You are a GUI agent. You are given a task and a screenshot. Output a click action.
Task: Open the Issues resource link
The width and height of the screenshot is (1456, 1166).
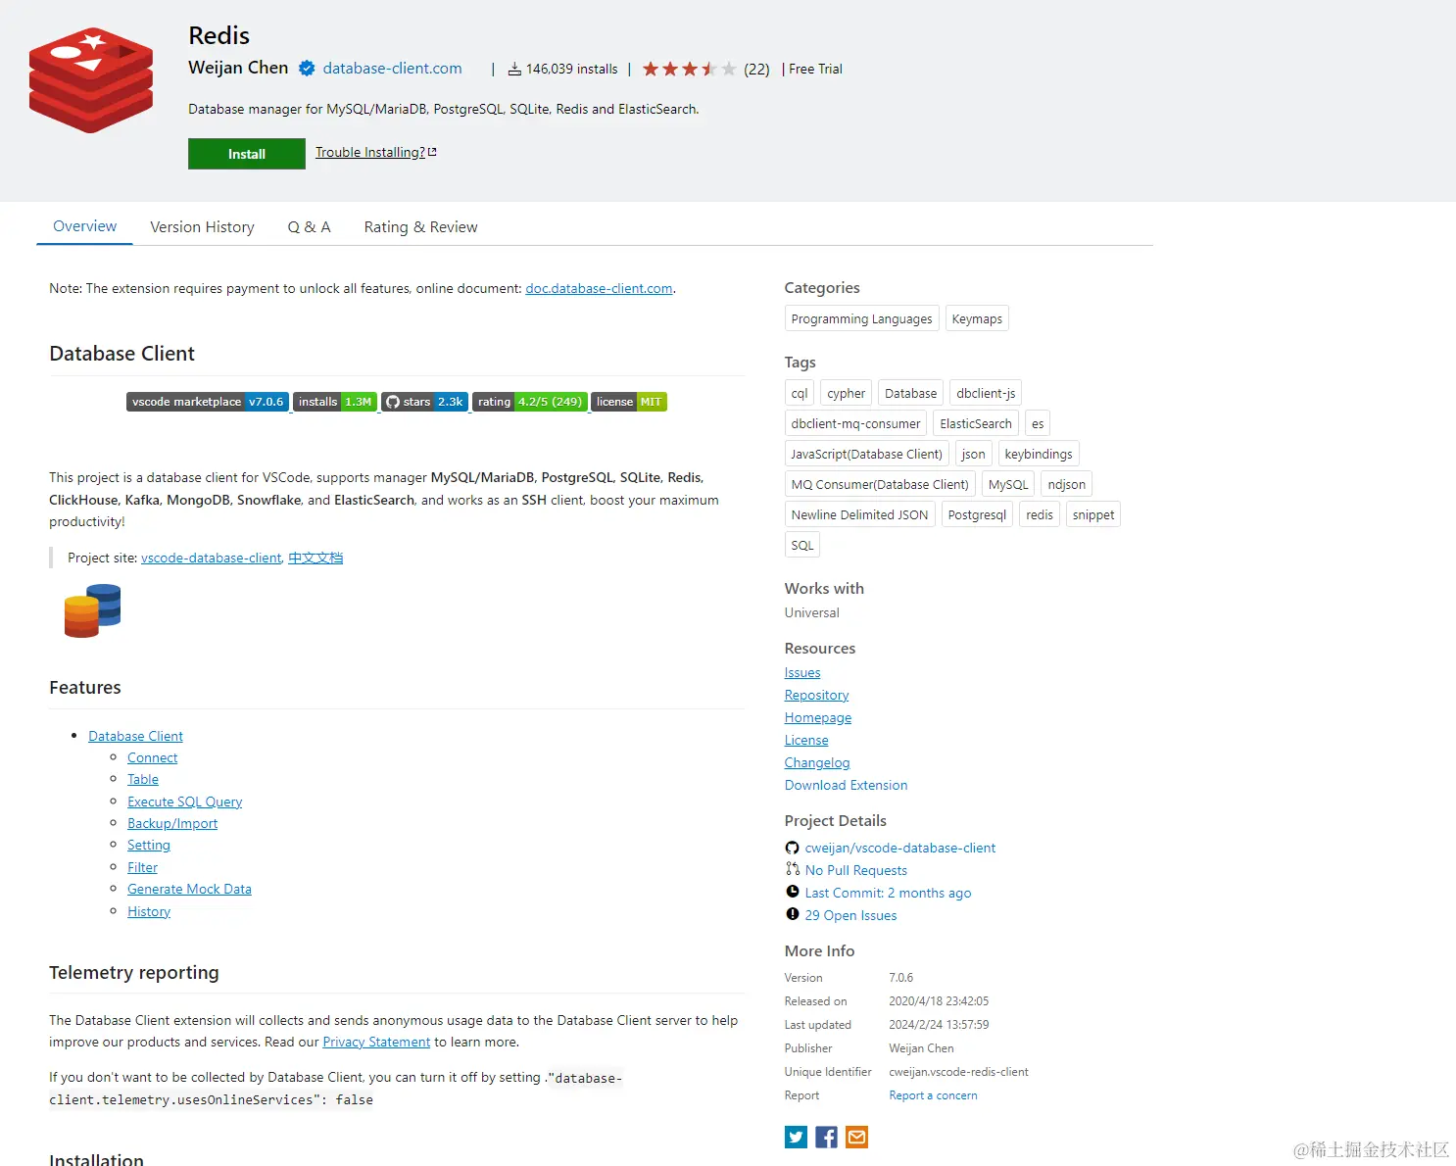point(802,672)
